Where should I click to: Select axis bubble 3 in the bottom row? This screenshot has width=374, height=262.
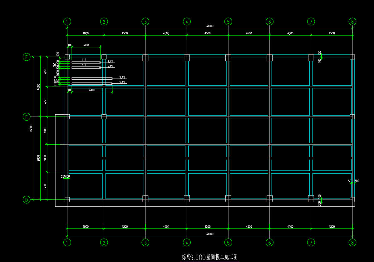(145, 243)
